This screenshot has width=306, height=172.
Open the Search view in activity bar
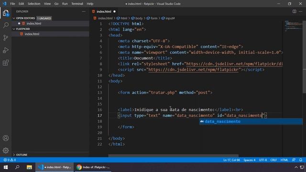point(6,25)
